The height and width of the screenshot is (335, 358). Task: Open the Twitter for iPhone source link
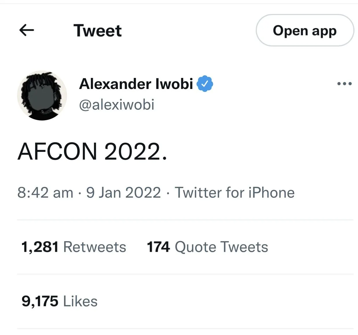(x=235, y=193)
